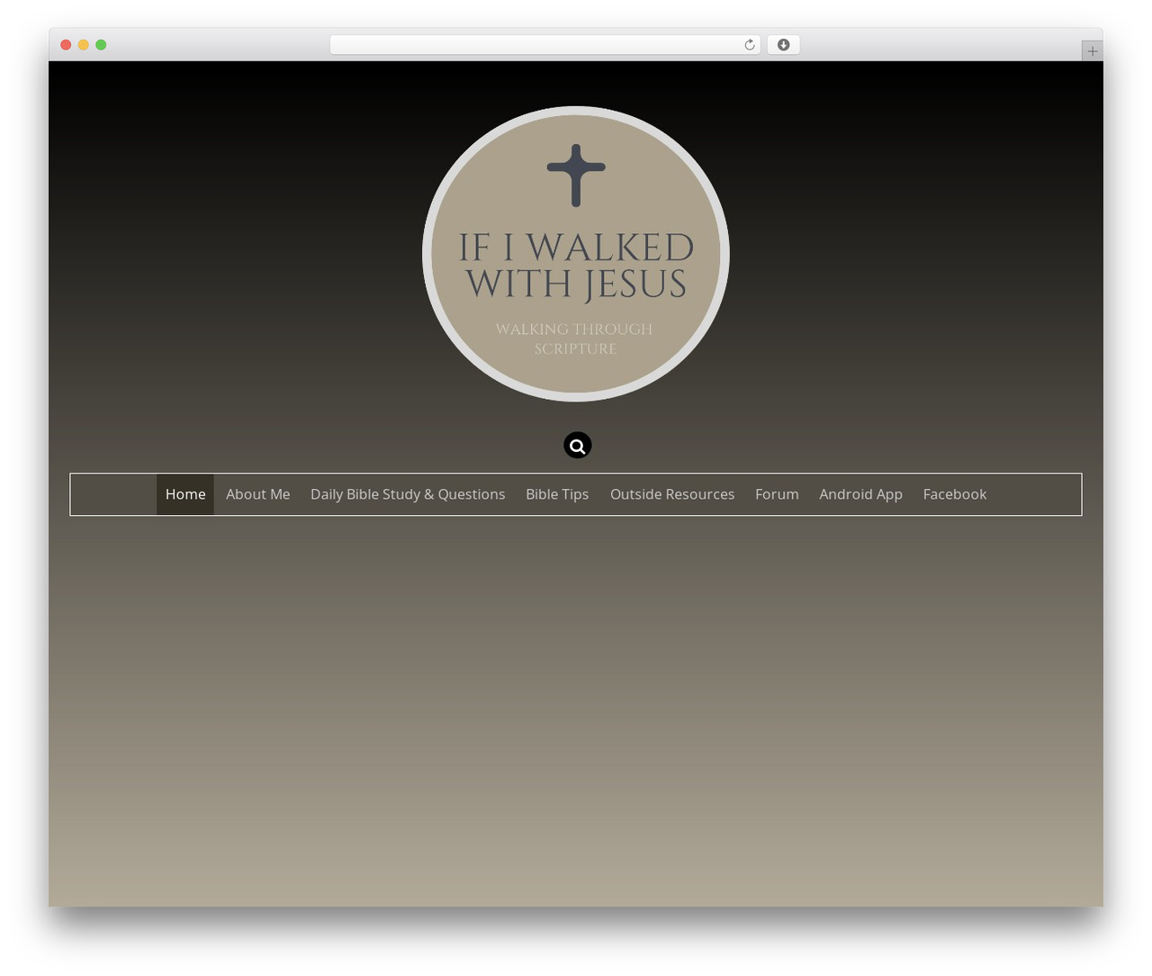
Task: Close the window with the red button
Action: point(66,45)
